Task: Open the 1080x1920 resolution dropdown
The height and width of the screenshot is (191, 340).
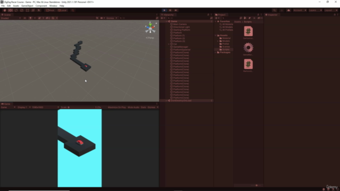Action: [x=45, y=107]
